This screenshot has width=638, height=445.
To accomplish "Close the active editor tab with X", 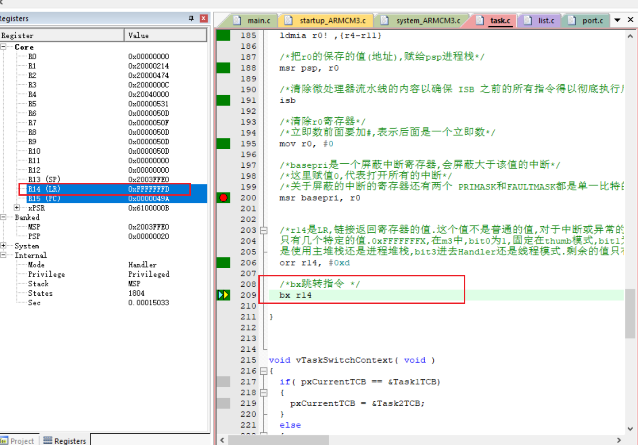I will click(x=630, y=20).
